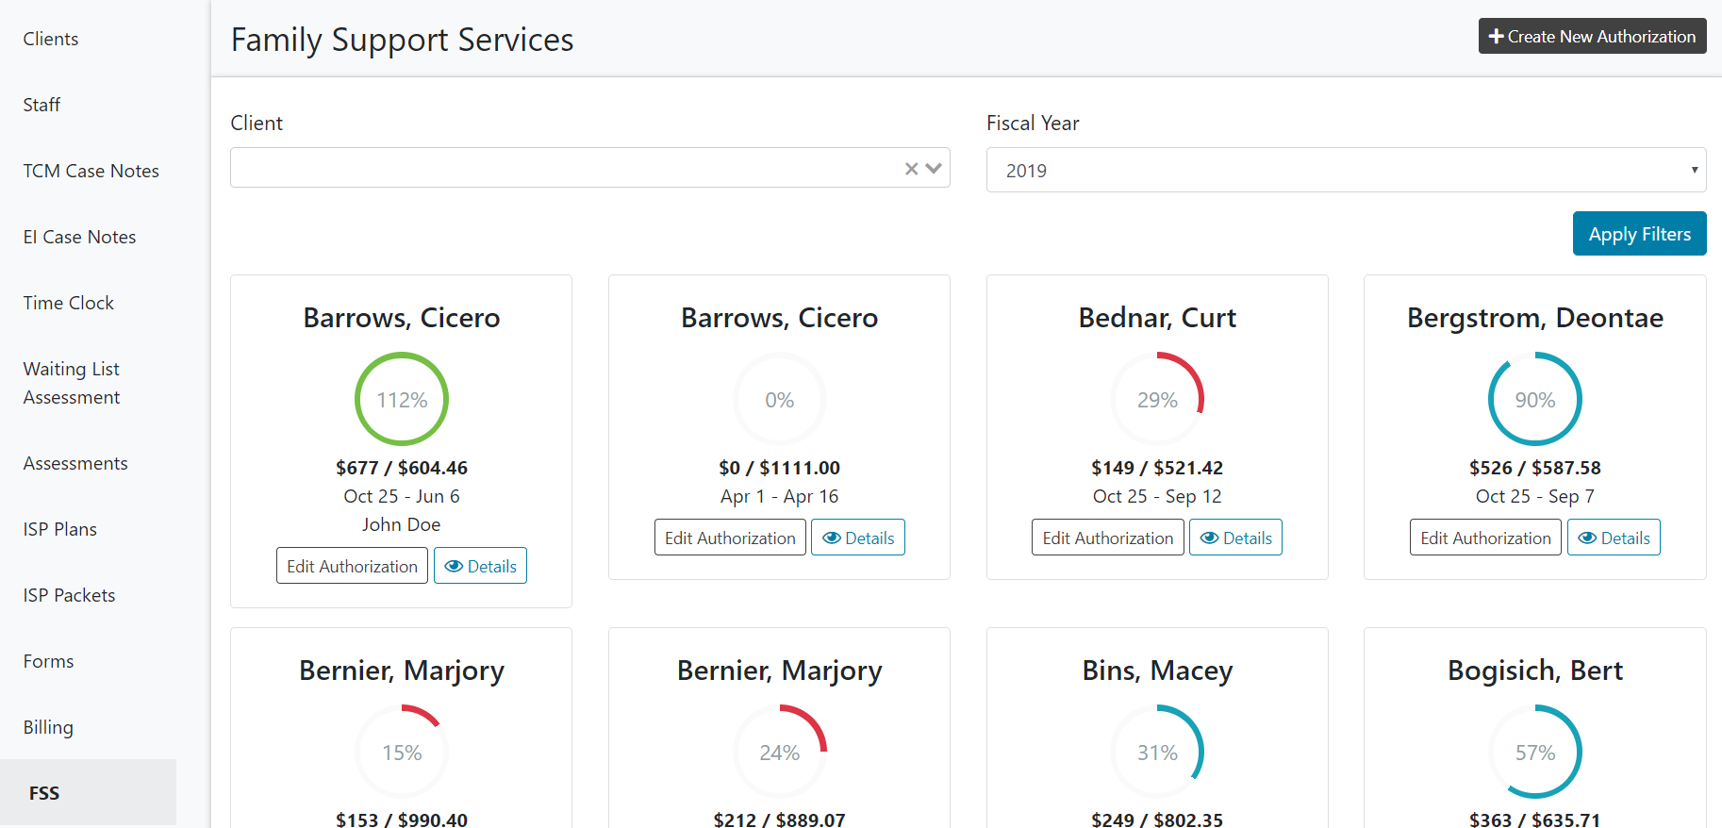Navigate to Billing in sidebar
Image resolution: width=1722 pixels, height=828 pixels.
(x=48, y=727)
